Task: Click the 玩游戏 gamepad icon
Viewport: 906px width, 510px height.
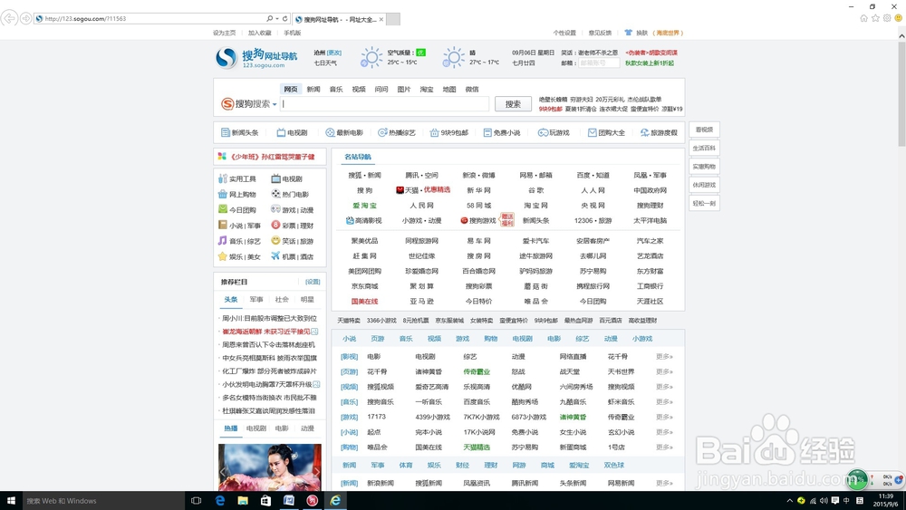Action: pos(543,133)
